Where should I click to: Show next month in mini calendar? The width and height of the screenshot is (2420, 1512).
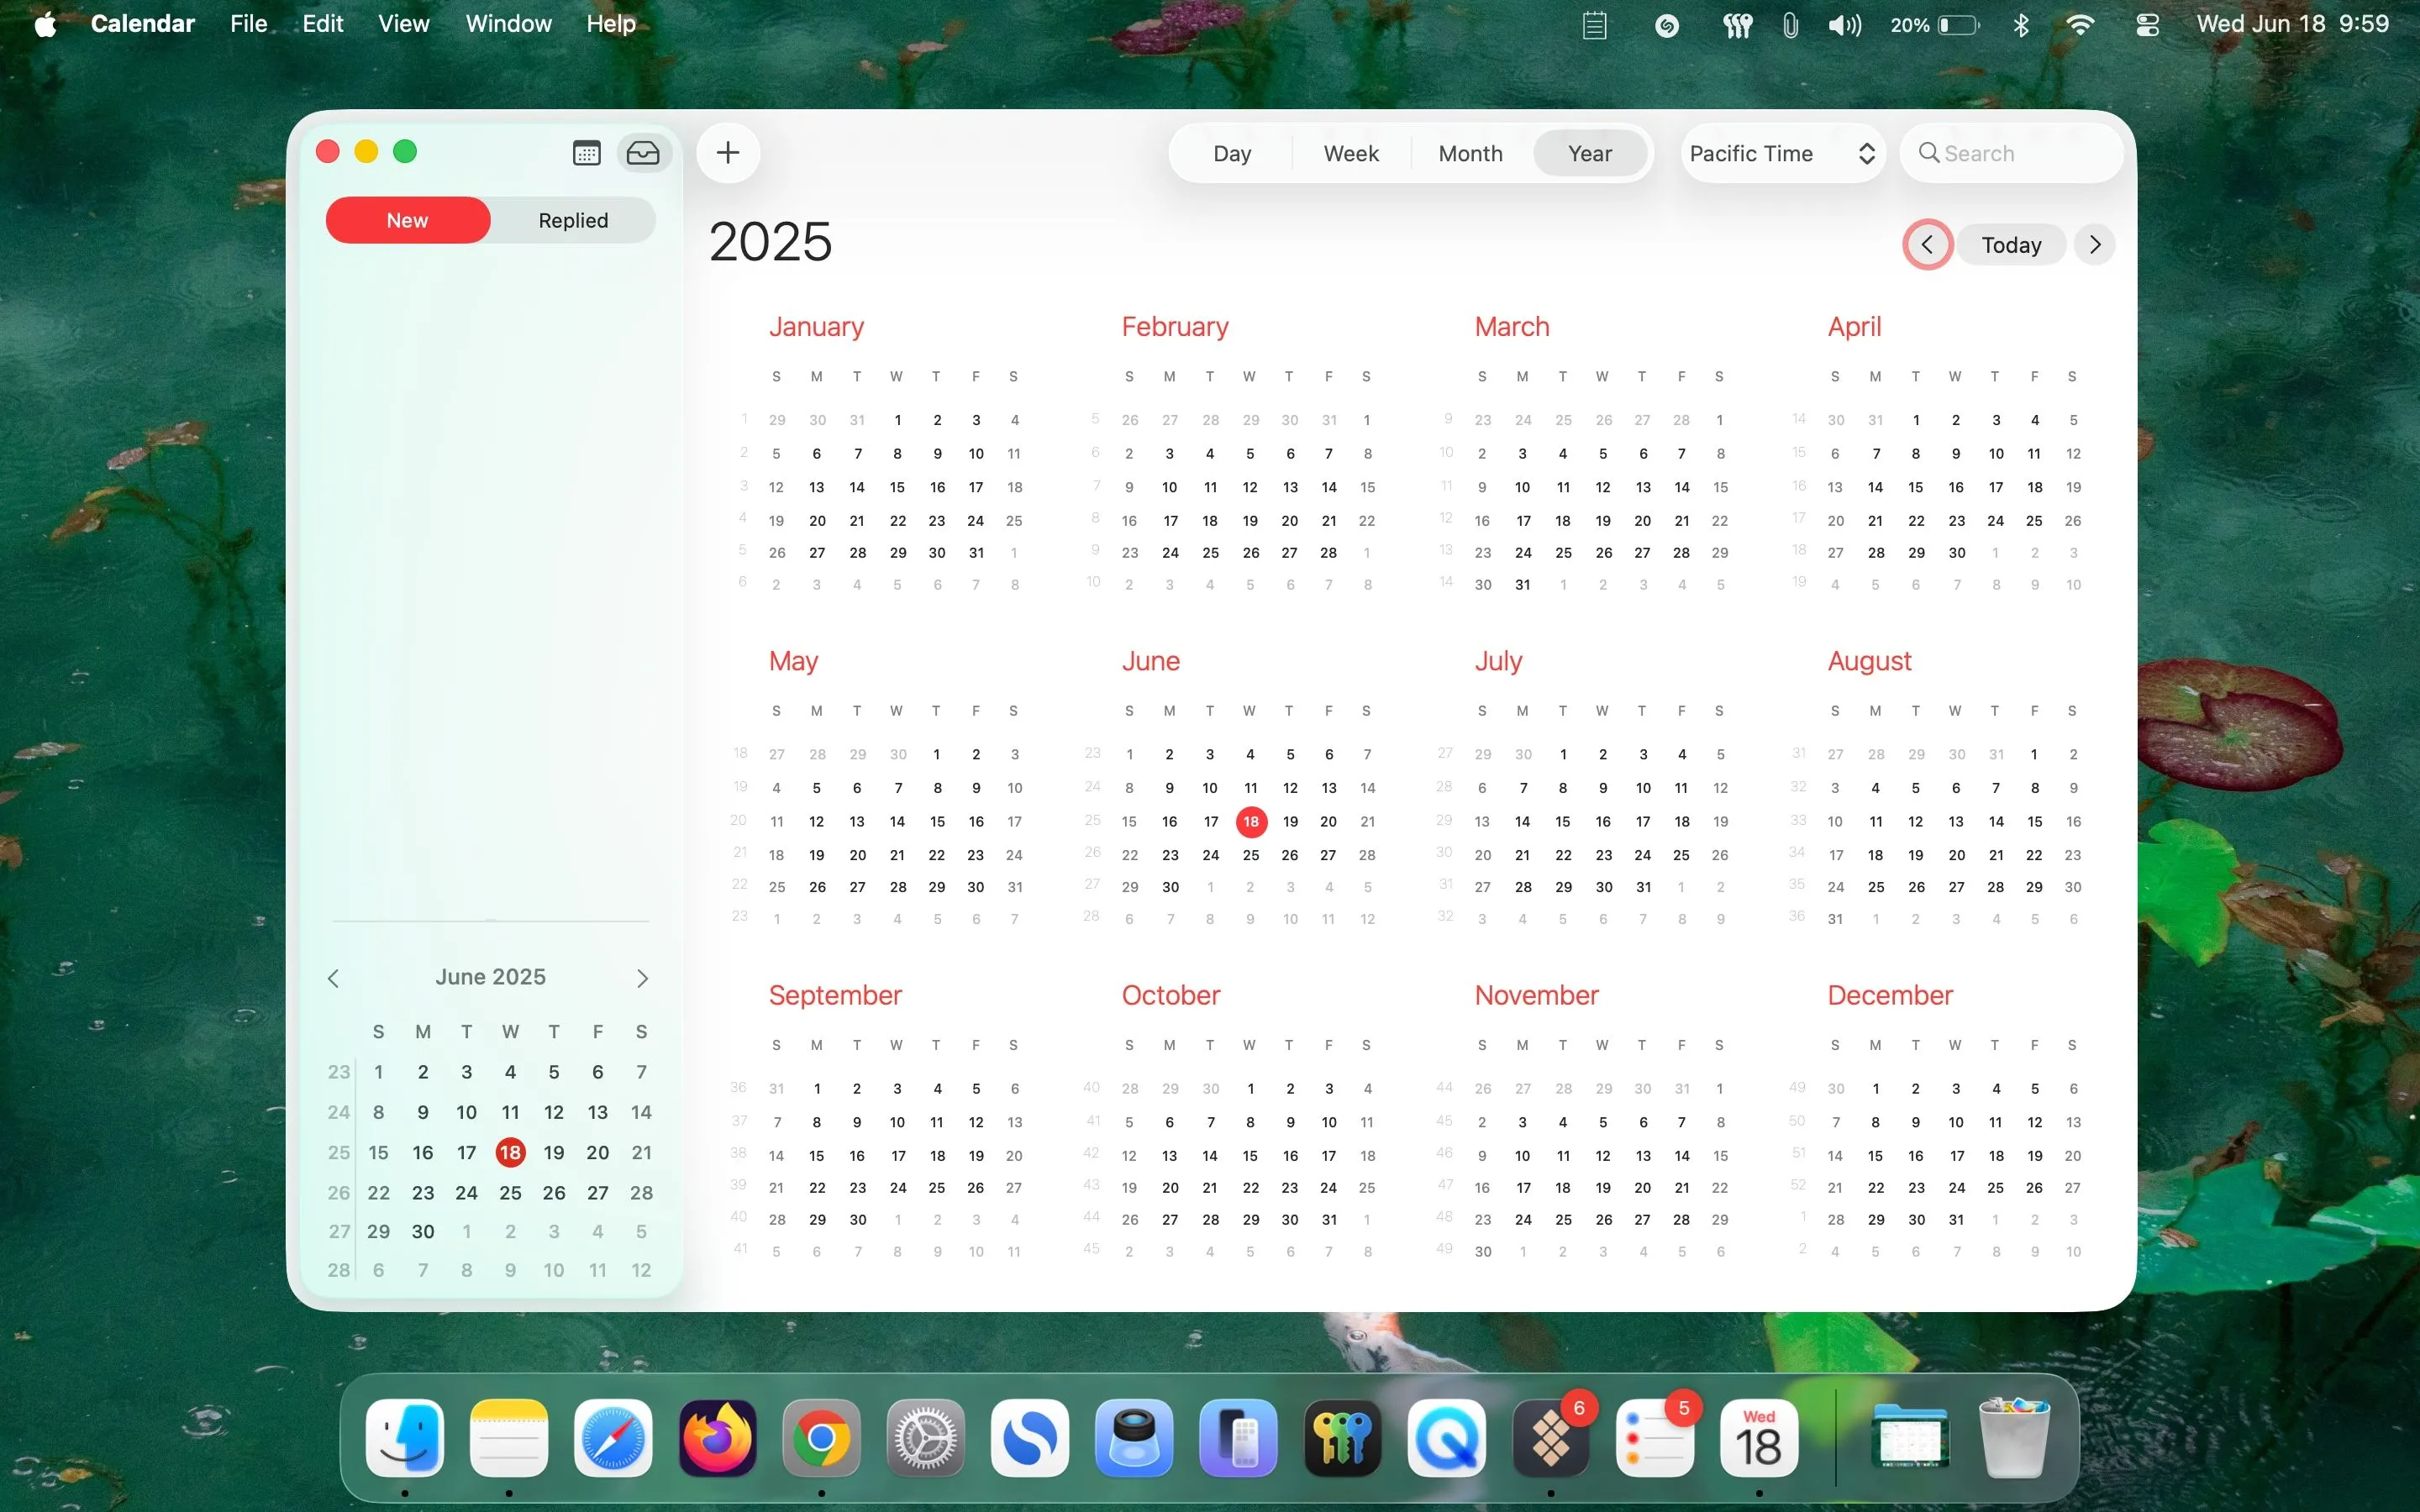(x=642, y=978)
